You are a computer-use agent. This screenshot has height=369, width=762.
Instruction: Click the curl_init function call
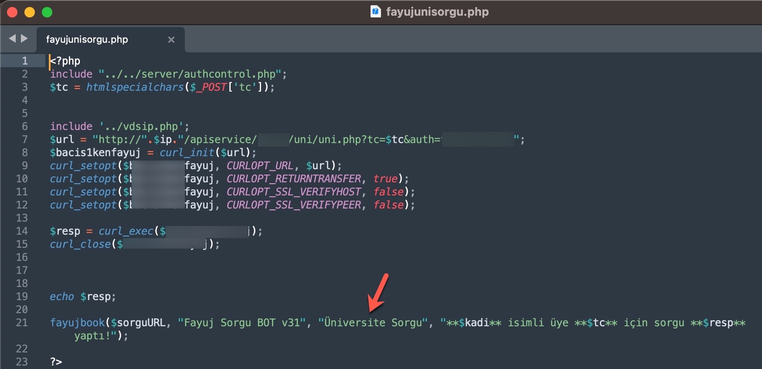187,153
